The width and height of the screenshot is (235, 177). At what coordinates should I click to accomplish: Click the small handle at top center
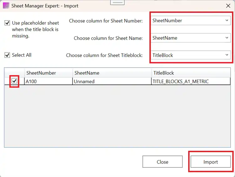[118, 2]
